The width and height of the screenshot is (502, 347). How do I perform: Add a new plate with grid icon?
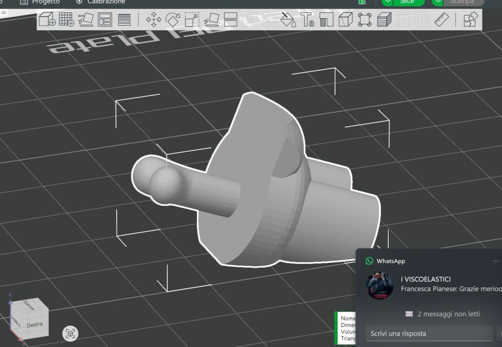[66, 19]
